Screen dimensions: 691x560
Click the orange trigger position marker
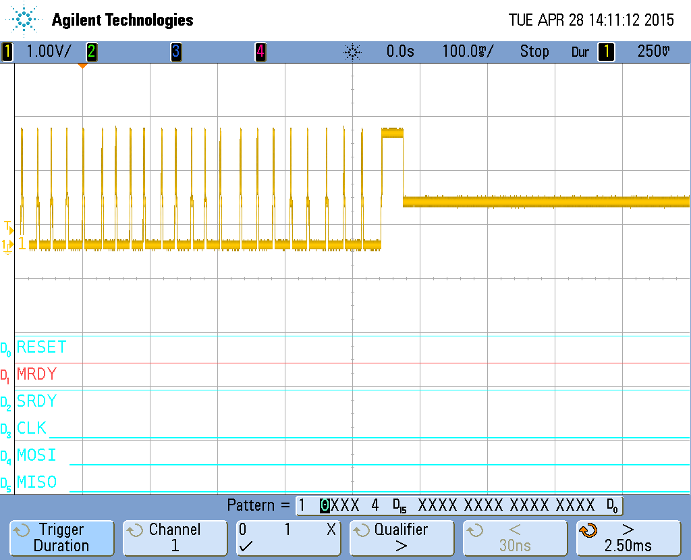(82, 66)
